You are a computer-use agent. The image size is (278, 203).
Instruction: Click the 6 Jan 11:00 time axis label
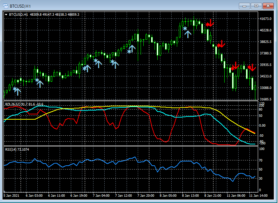[x=57, y=196]
